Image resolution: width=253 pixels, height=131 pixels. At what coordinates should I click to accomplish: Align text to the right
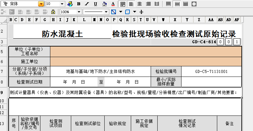coord(148,4)
